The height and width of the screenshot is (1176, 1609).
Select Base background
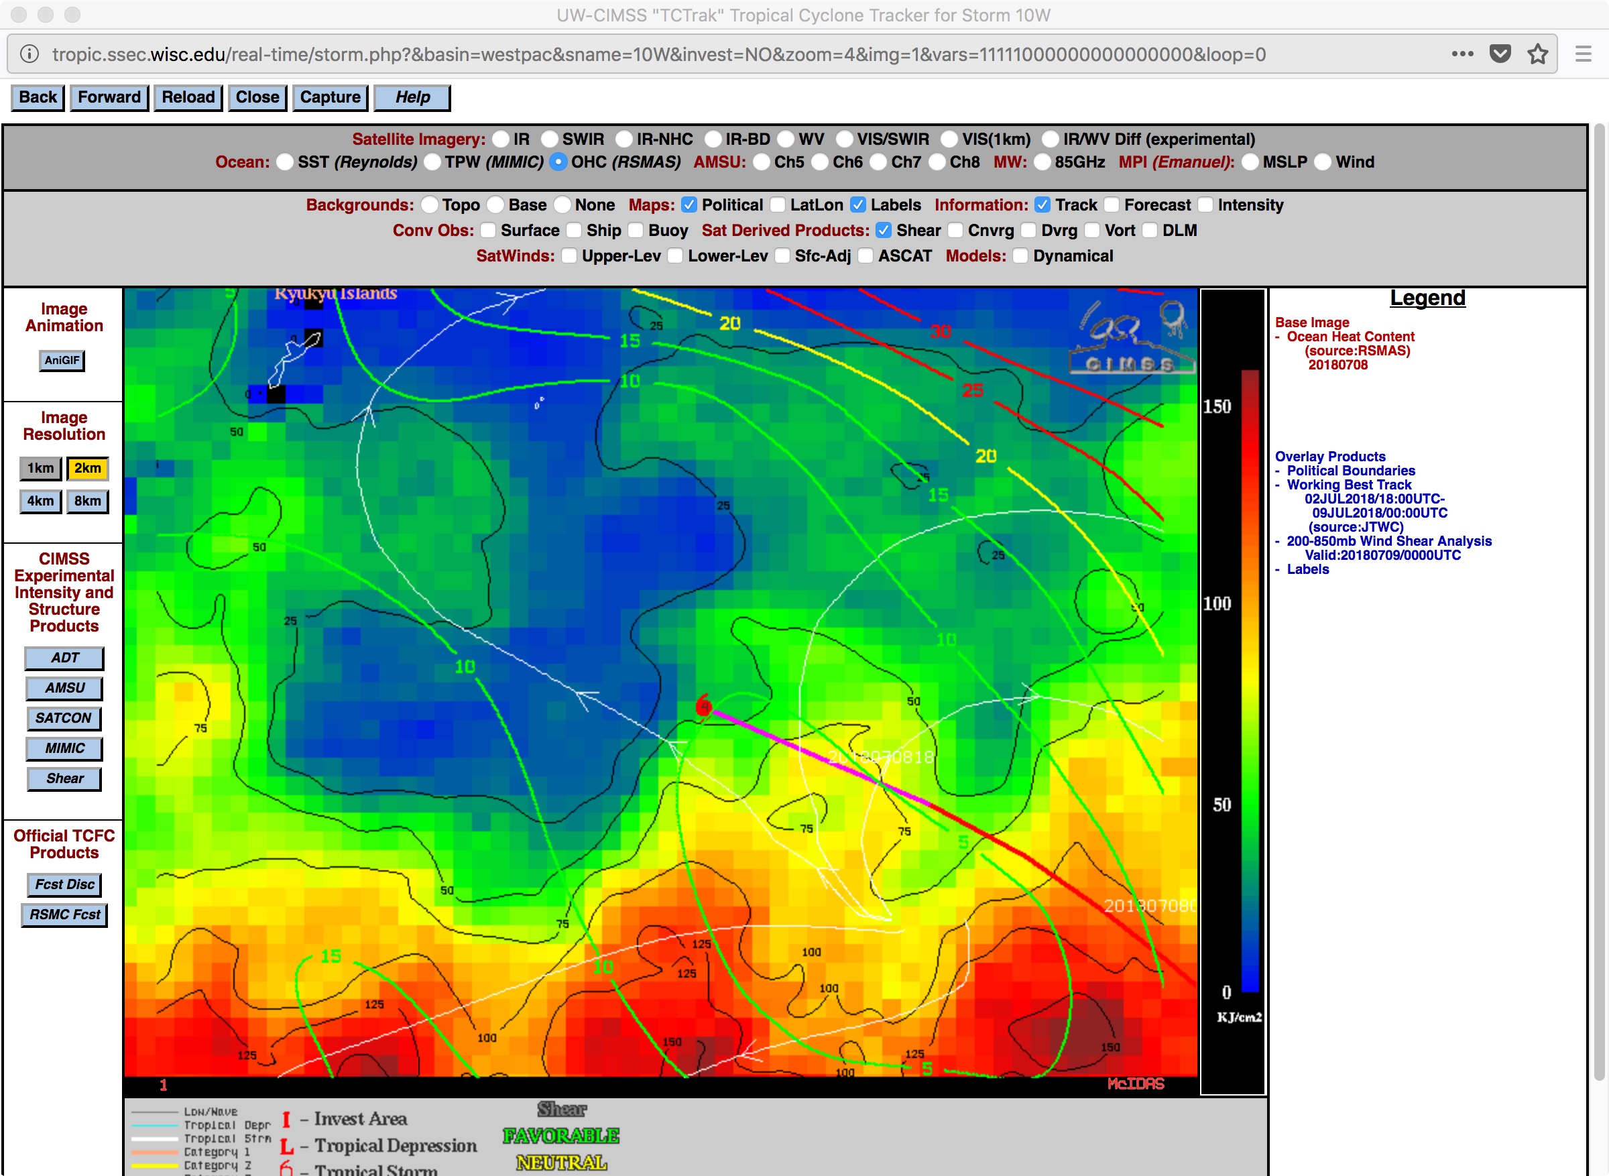pos(495,205)
